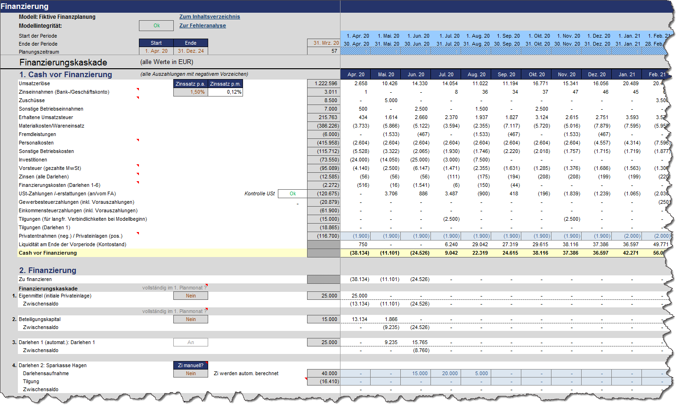This screenshot has height=410, width=681.
Task: Click the comment marker beside Zinsen (alle Darlehen)
Action: [138, 174]
